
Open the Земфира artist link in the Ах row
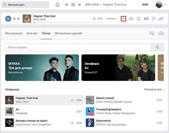22,113
